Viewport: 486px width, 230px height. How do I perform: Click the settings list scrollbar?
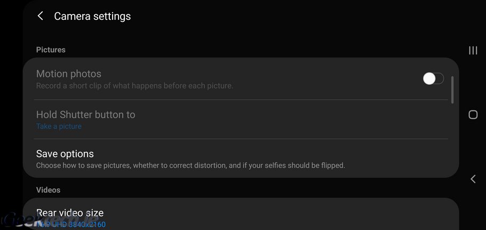click(452, 90)
